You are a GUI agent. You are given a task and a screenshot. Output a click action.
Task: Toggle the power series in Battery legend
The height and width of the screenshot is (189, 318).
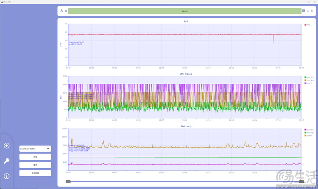coord(309,136)
